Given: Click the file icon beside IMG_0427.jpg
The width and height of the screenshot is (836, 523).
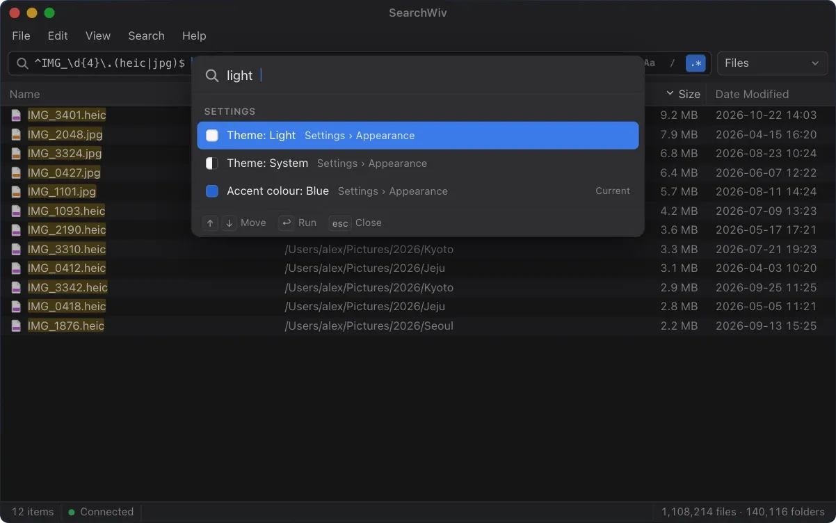Looking at the screenshot, I should coord(16,172).
